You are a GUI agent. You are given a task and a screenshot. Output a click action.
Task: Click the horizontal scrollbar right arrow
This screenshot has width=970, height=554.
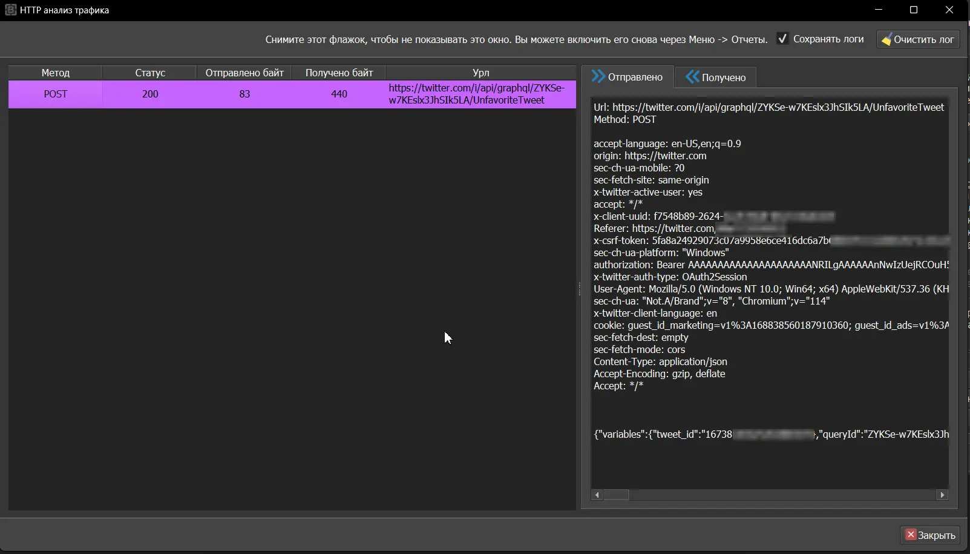point(942,495)
